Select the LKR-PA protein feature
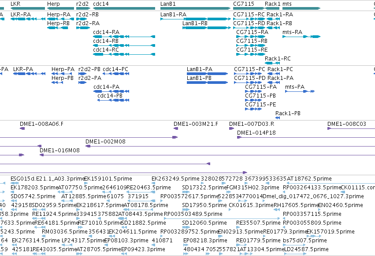The image size is (375, 256). [x=29, y=74]
